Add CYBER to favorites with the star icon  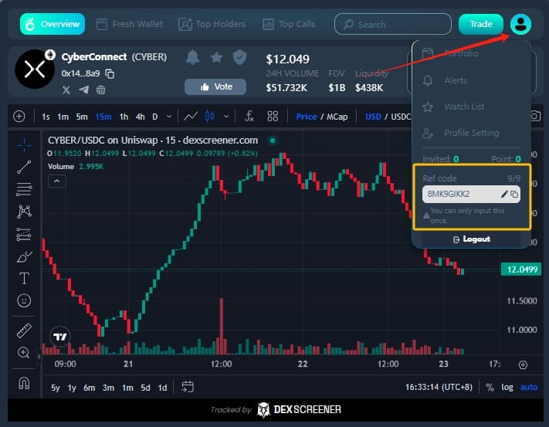point(216,57)
